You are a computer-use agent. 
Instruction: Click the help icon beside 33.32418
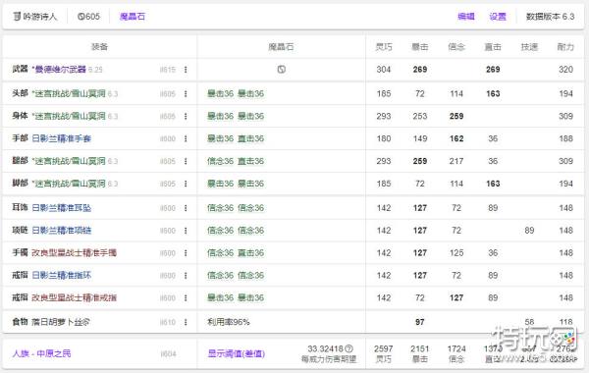348,348
